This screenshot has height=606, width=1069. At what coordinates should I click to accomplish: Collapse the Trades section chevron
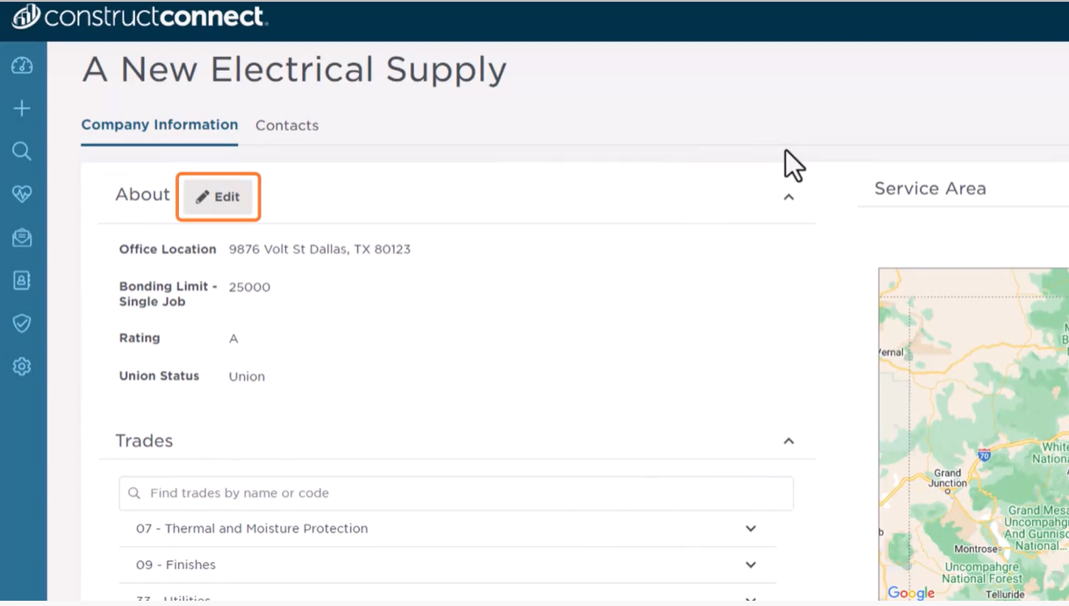pyautogui.click(x=788, y=441)
